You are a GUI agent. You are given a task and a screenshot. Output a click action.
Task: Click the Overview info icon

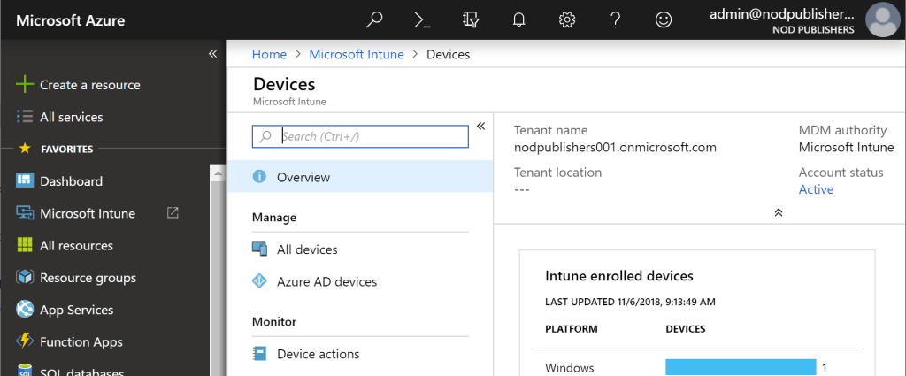coord(259,177)
